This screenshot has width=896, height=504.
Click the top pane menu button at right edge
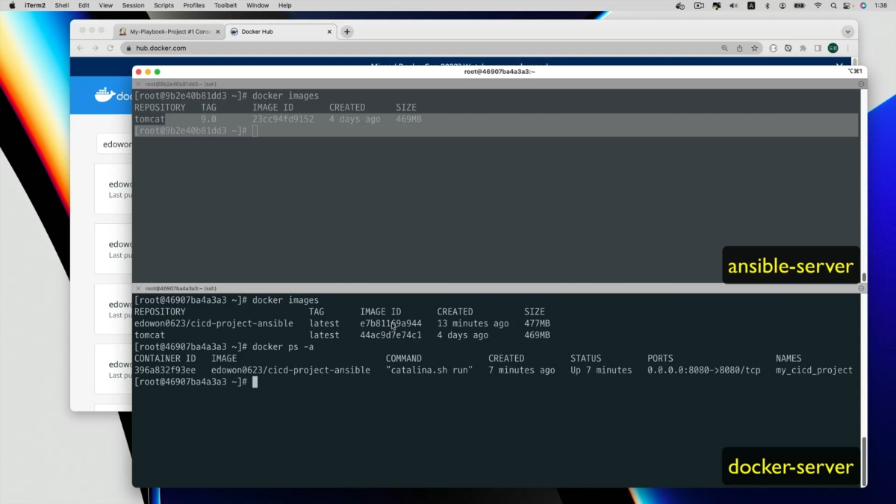tap(862, 84)
